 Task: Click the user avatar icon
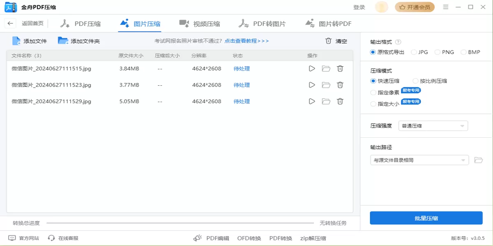[382, 7]
